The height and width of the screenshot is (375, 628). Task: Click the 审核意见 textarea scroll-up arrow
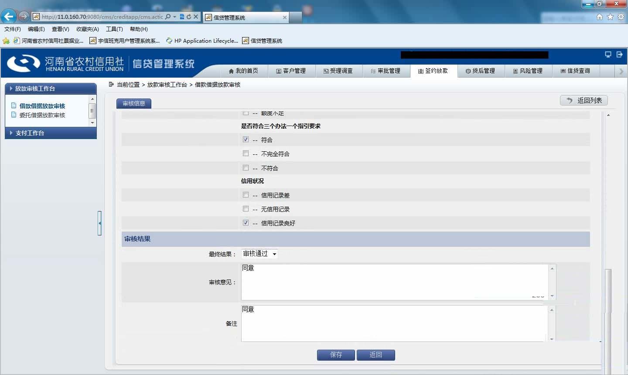[552, 268]
